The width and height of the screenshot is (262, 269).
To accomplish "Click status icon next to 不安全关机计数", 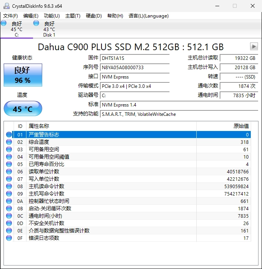I will 9,223.
